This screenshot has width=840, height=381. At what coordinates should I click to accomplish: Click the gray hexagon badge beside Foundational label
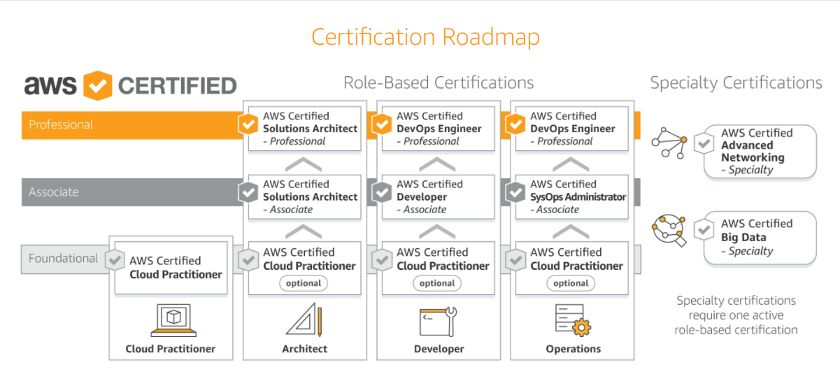115,260
